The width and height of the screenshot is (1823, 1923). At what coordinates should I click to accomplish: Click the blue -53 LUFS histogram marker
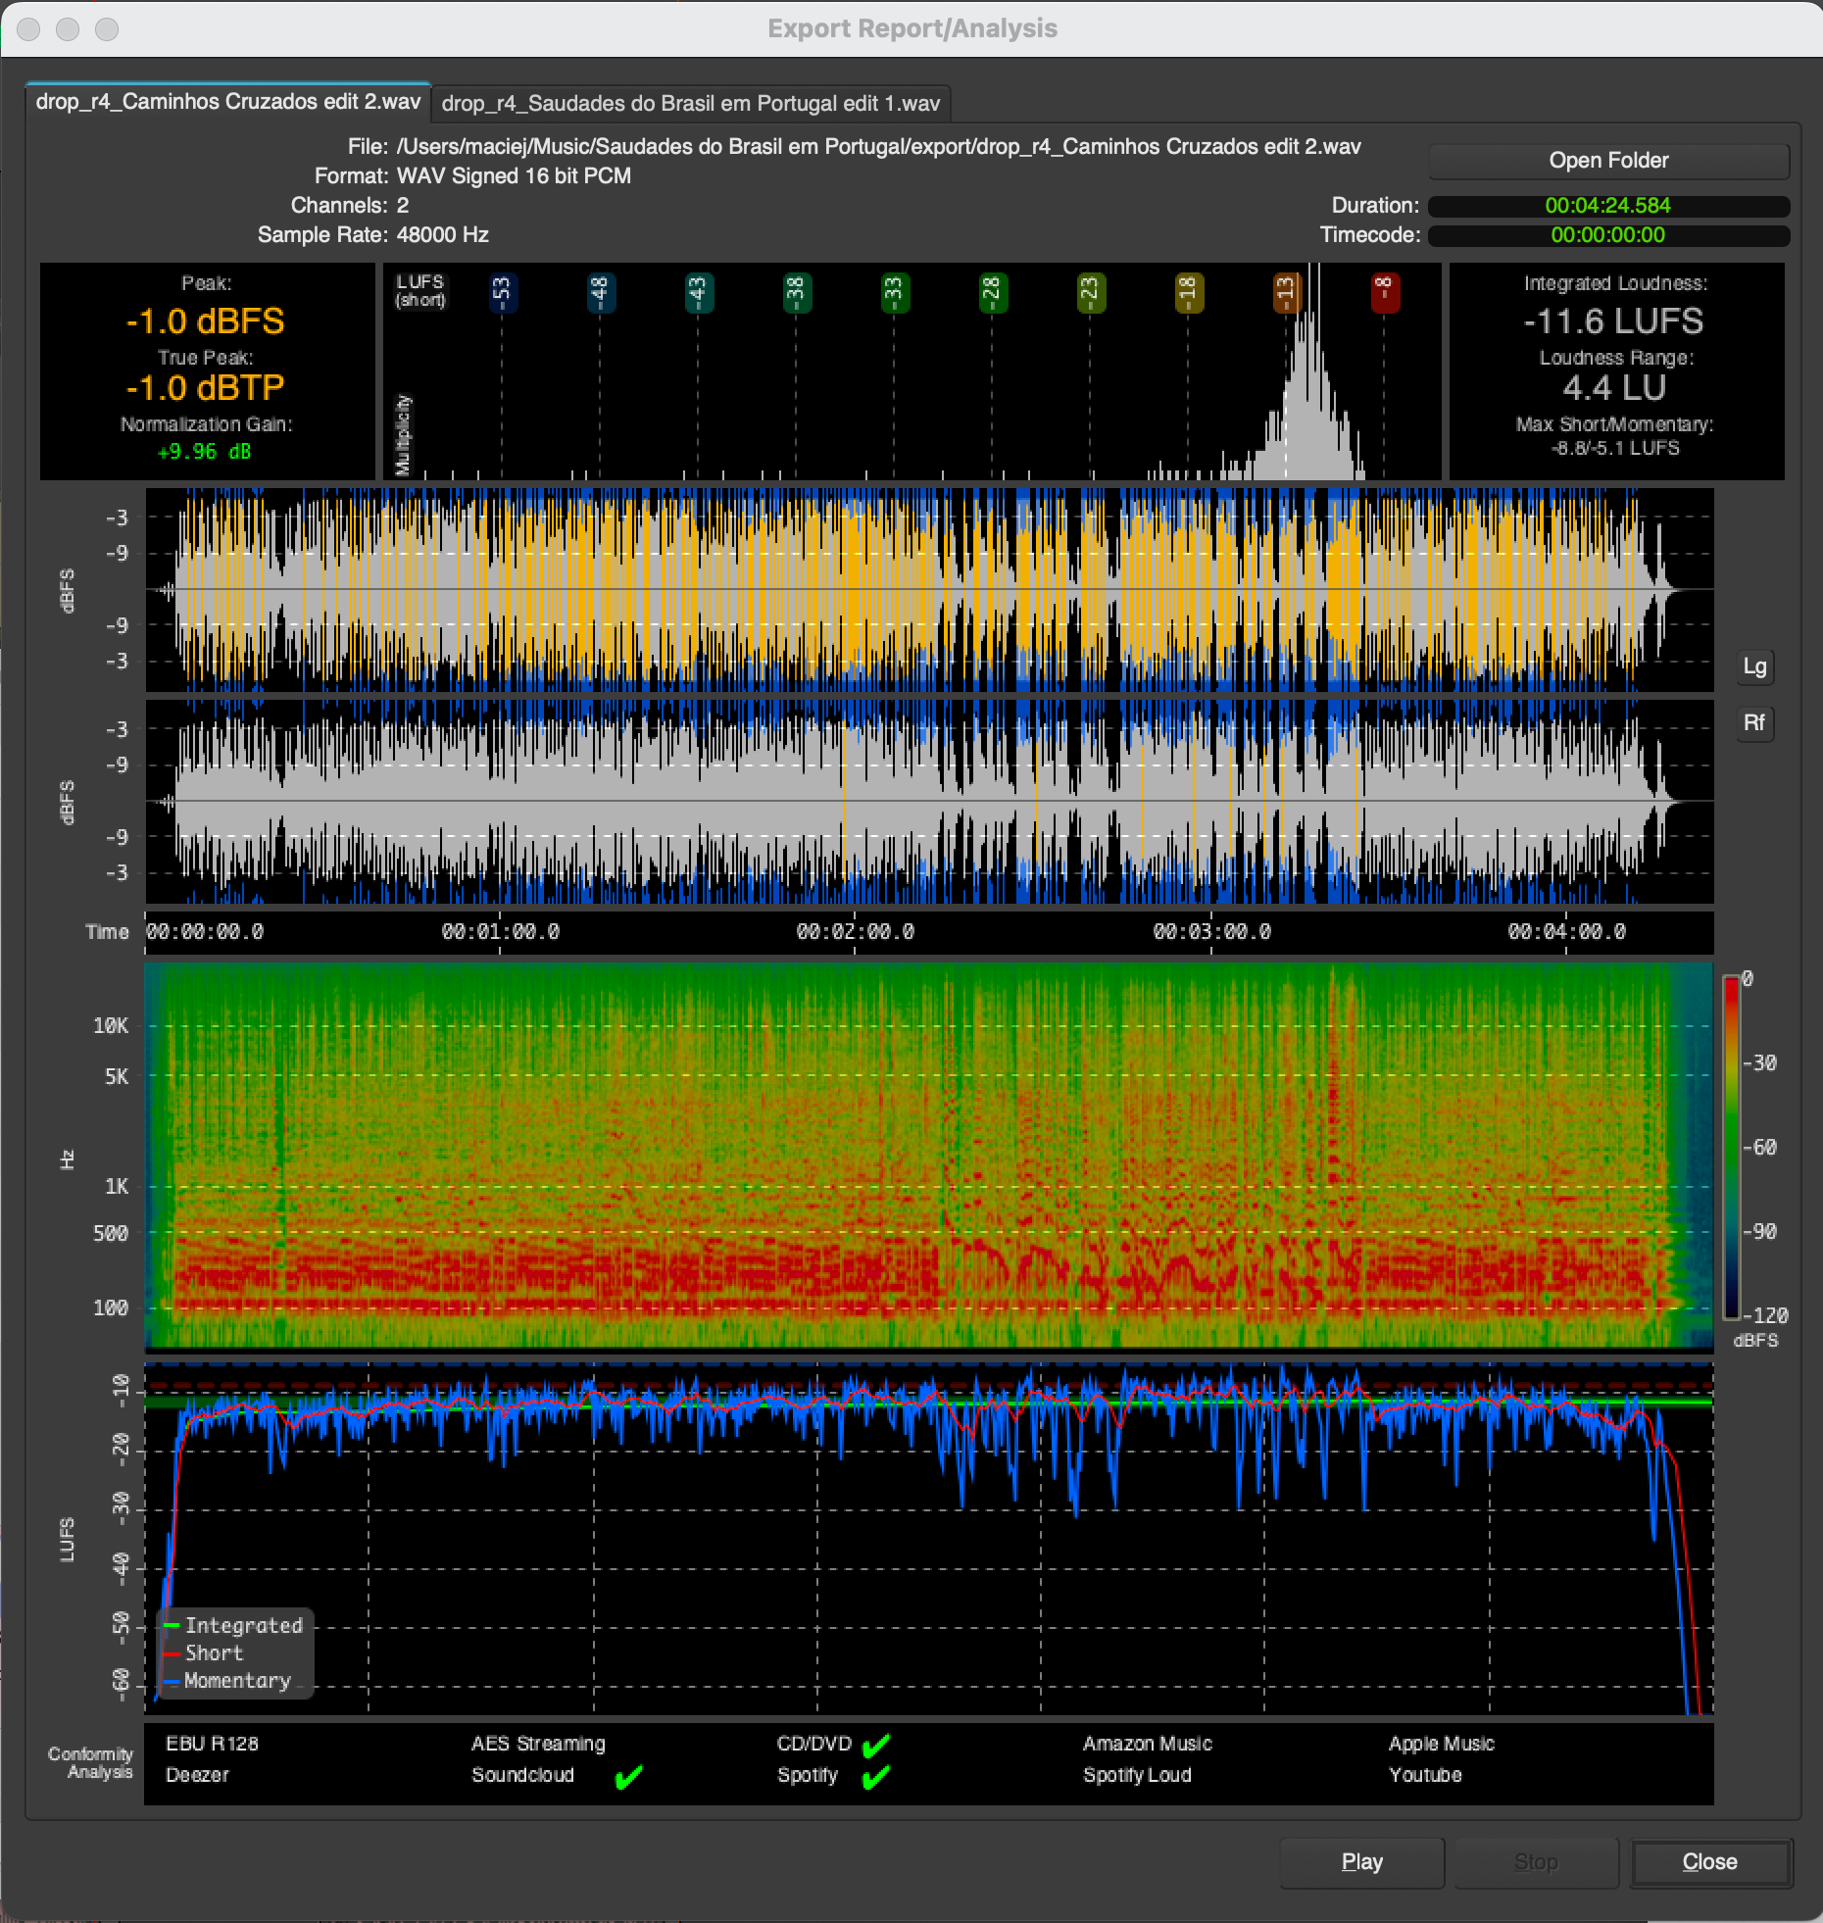pyautogui.click(x=502, y=292)
